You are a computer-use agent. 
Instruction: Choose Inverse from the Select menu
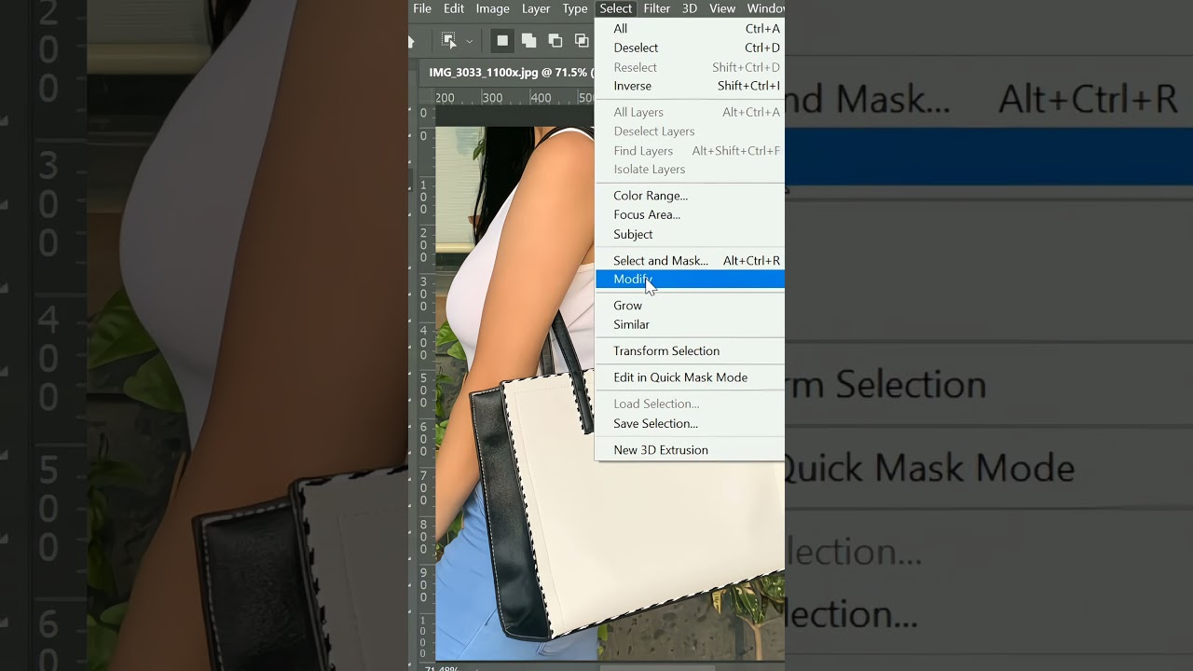[x=690, y=86]
